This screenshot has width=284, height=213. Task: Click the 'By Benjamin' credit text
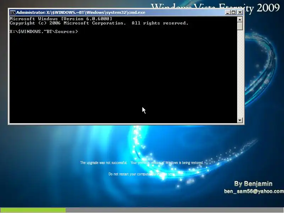click(253, 184)
